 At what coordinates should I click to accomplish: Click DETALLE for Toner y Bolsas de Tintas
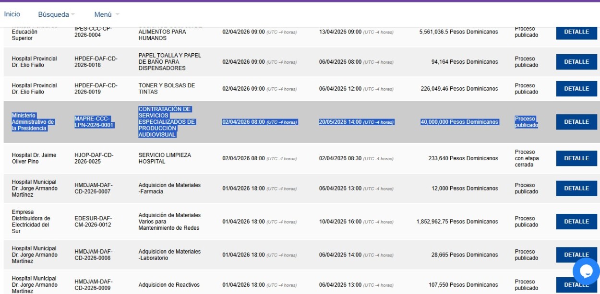[x=576, y=89]
